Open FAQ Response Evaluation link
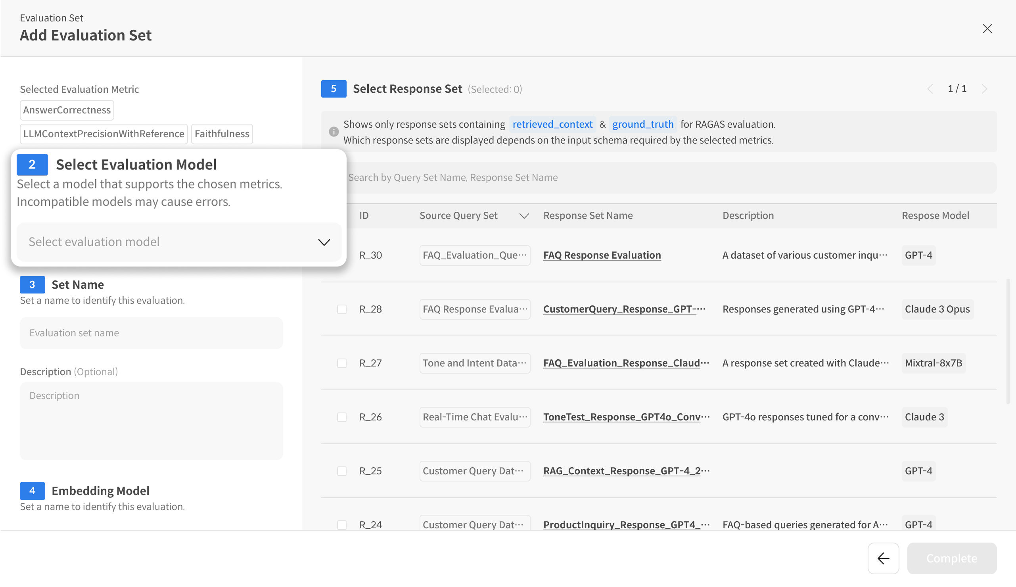Image resolution: width=1016 pixels, height=587 pixels. click(602, 255)
